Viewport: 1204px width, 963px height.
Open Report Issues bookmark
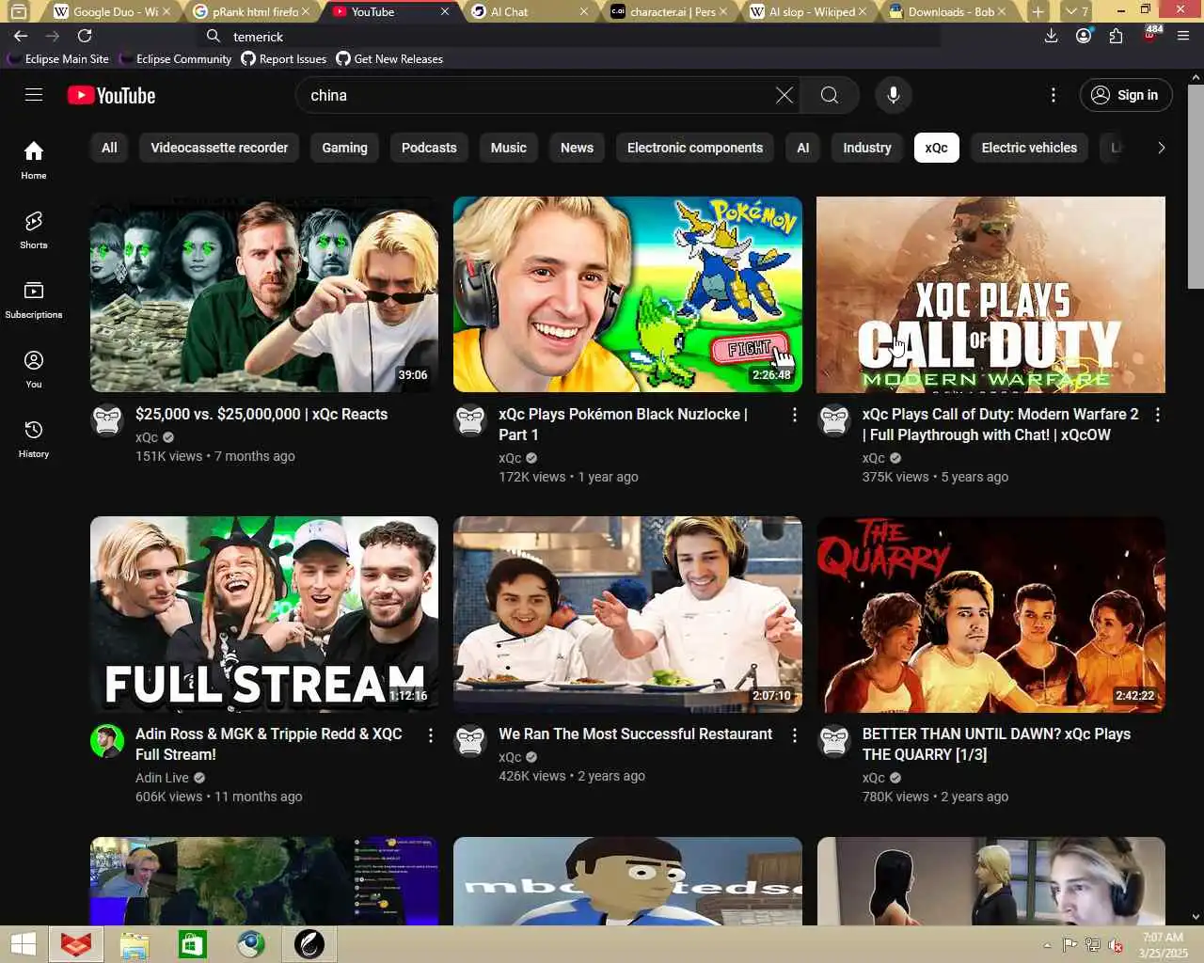coord(284,58)
